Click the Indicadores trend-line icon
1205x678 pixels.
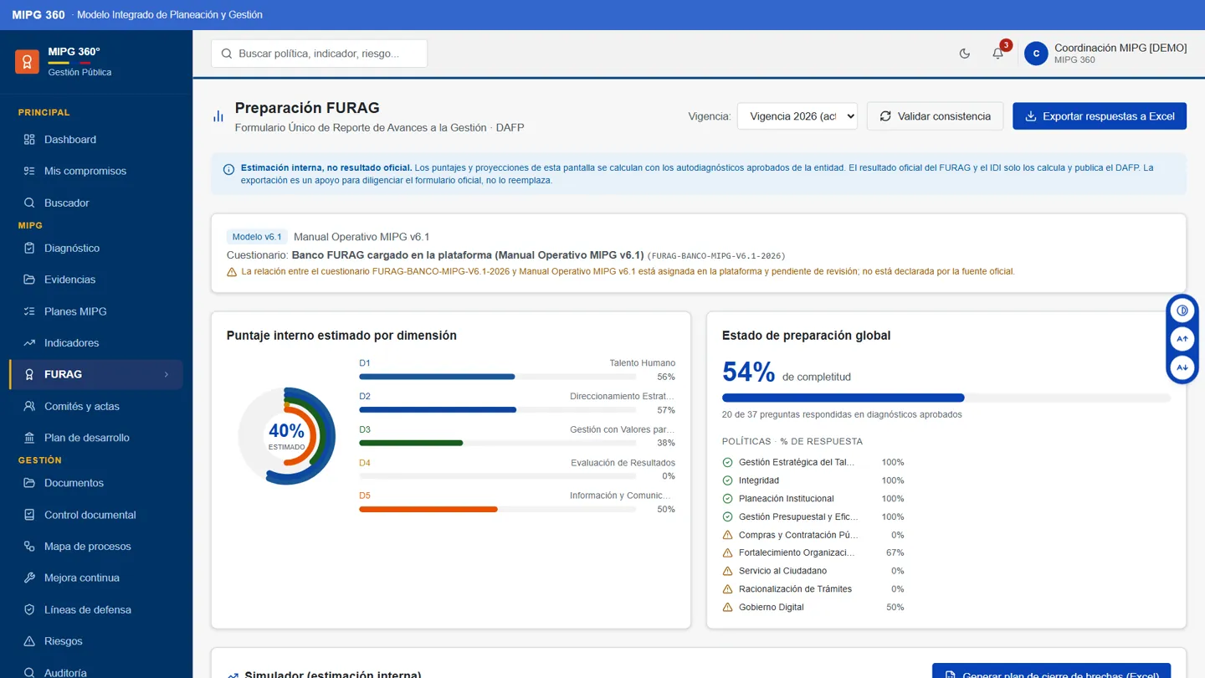pyautogui.click(x=29, y=343)
